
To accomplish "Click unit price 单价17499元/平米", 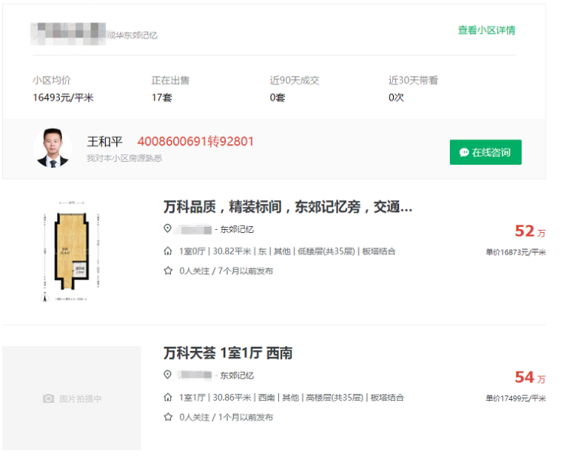I will (516, 399).
